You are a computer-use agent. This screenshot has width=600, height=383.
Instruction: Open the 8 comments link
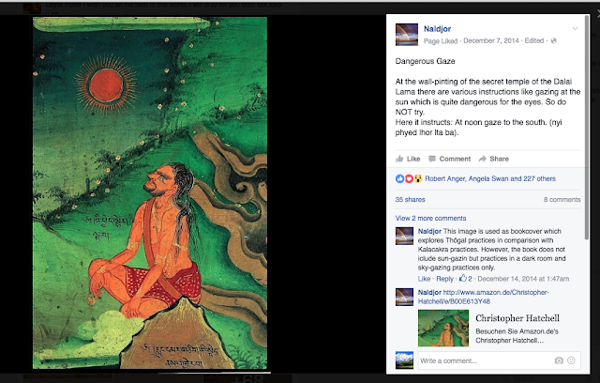[562, 200]
